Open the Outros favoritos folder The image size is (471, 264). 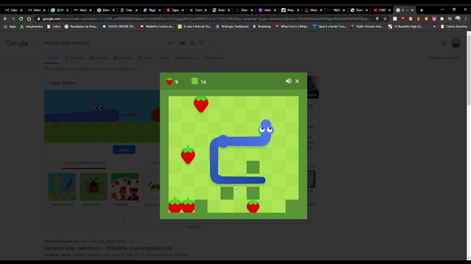tap(454, 26)
